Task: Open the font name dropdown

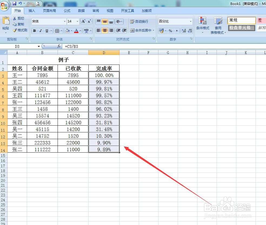Action: pyautogui.click(x=64, y=21)
